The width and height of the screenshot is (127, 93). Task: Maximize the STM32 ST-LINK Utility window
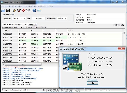117,2
